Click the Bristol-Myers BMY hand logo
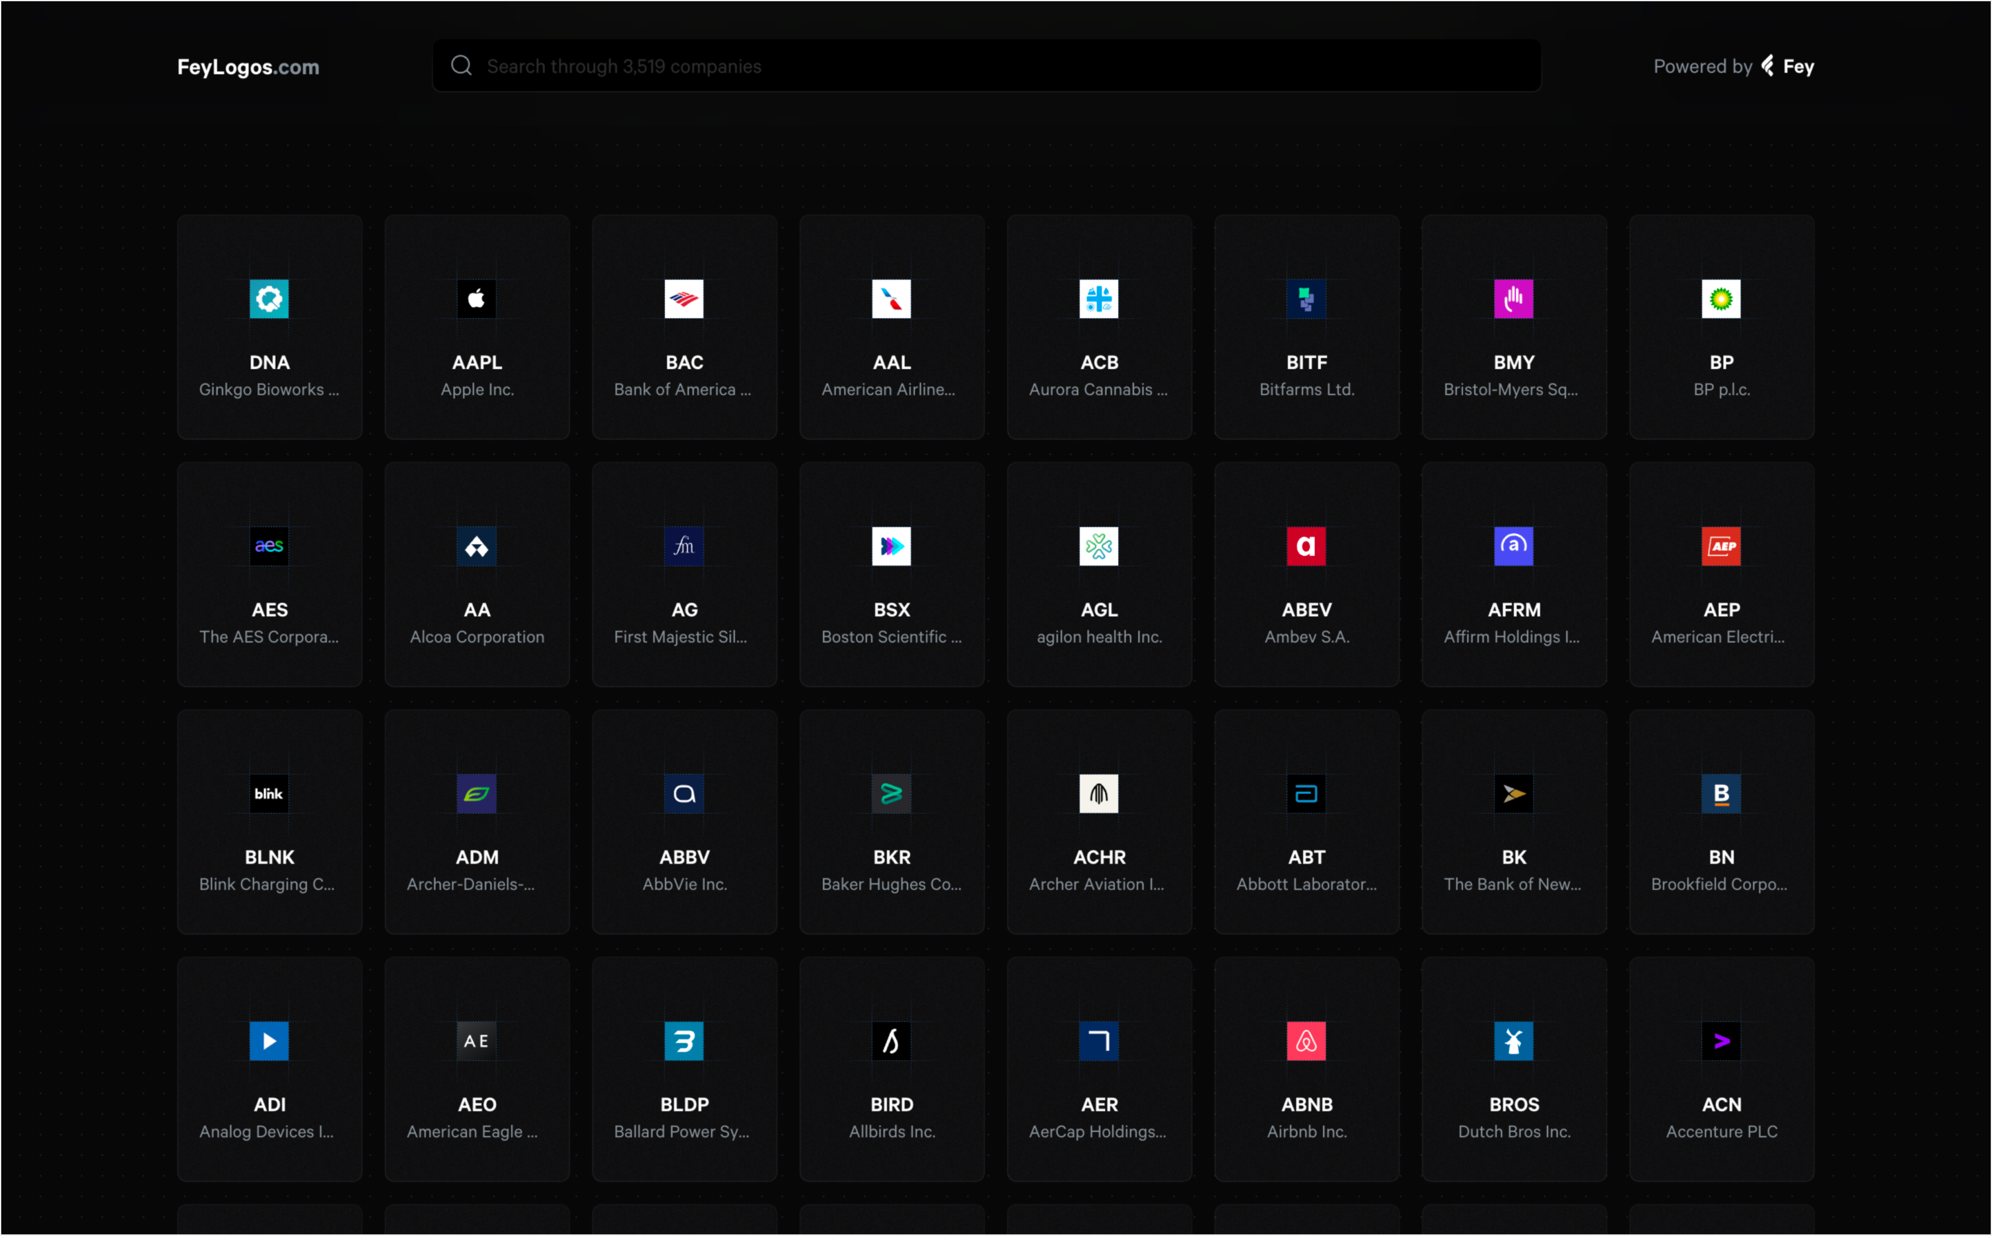Viewport: 1992px width, 1236px height. click(x=1514, y=299)
